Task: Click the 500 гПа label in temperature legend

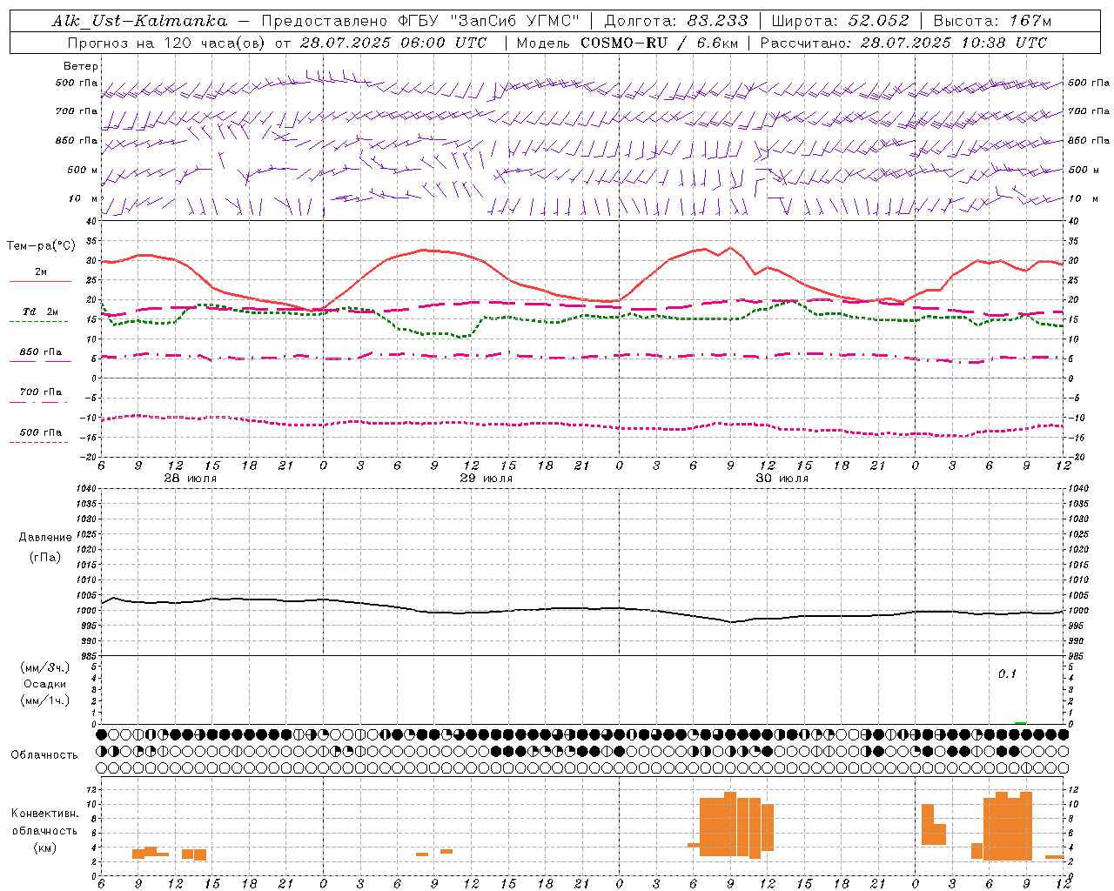Action: [x=40, y=432]
